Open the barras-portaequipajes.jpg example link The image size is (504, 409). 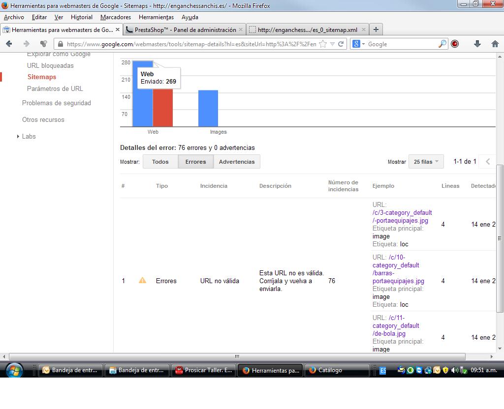(398, 269)
